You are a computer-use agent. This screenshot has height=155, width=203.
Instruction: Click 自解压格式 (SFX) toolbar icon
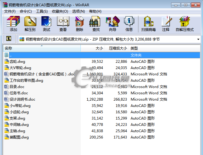tap(185, 24)
